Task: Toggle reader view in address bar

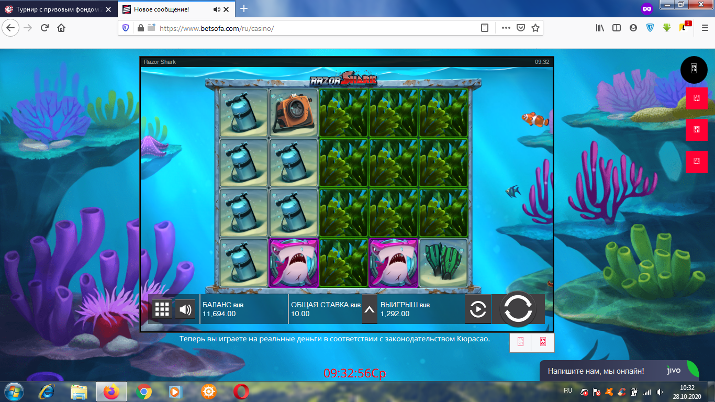Action: coord(485,28)
